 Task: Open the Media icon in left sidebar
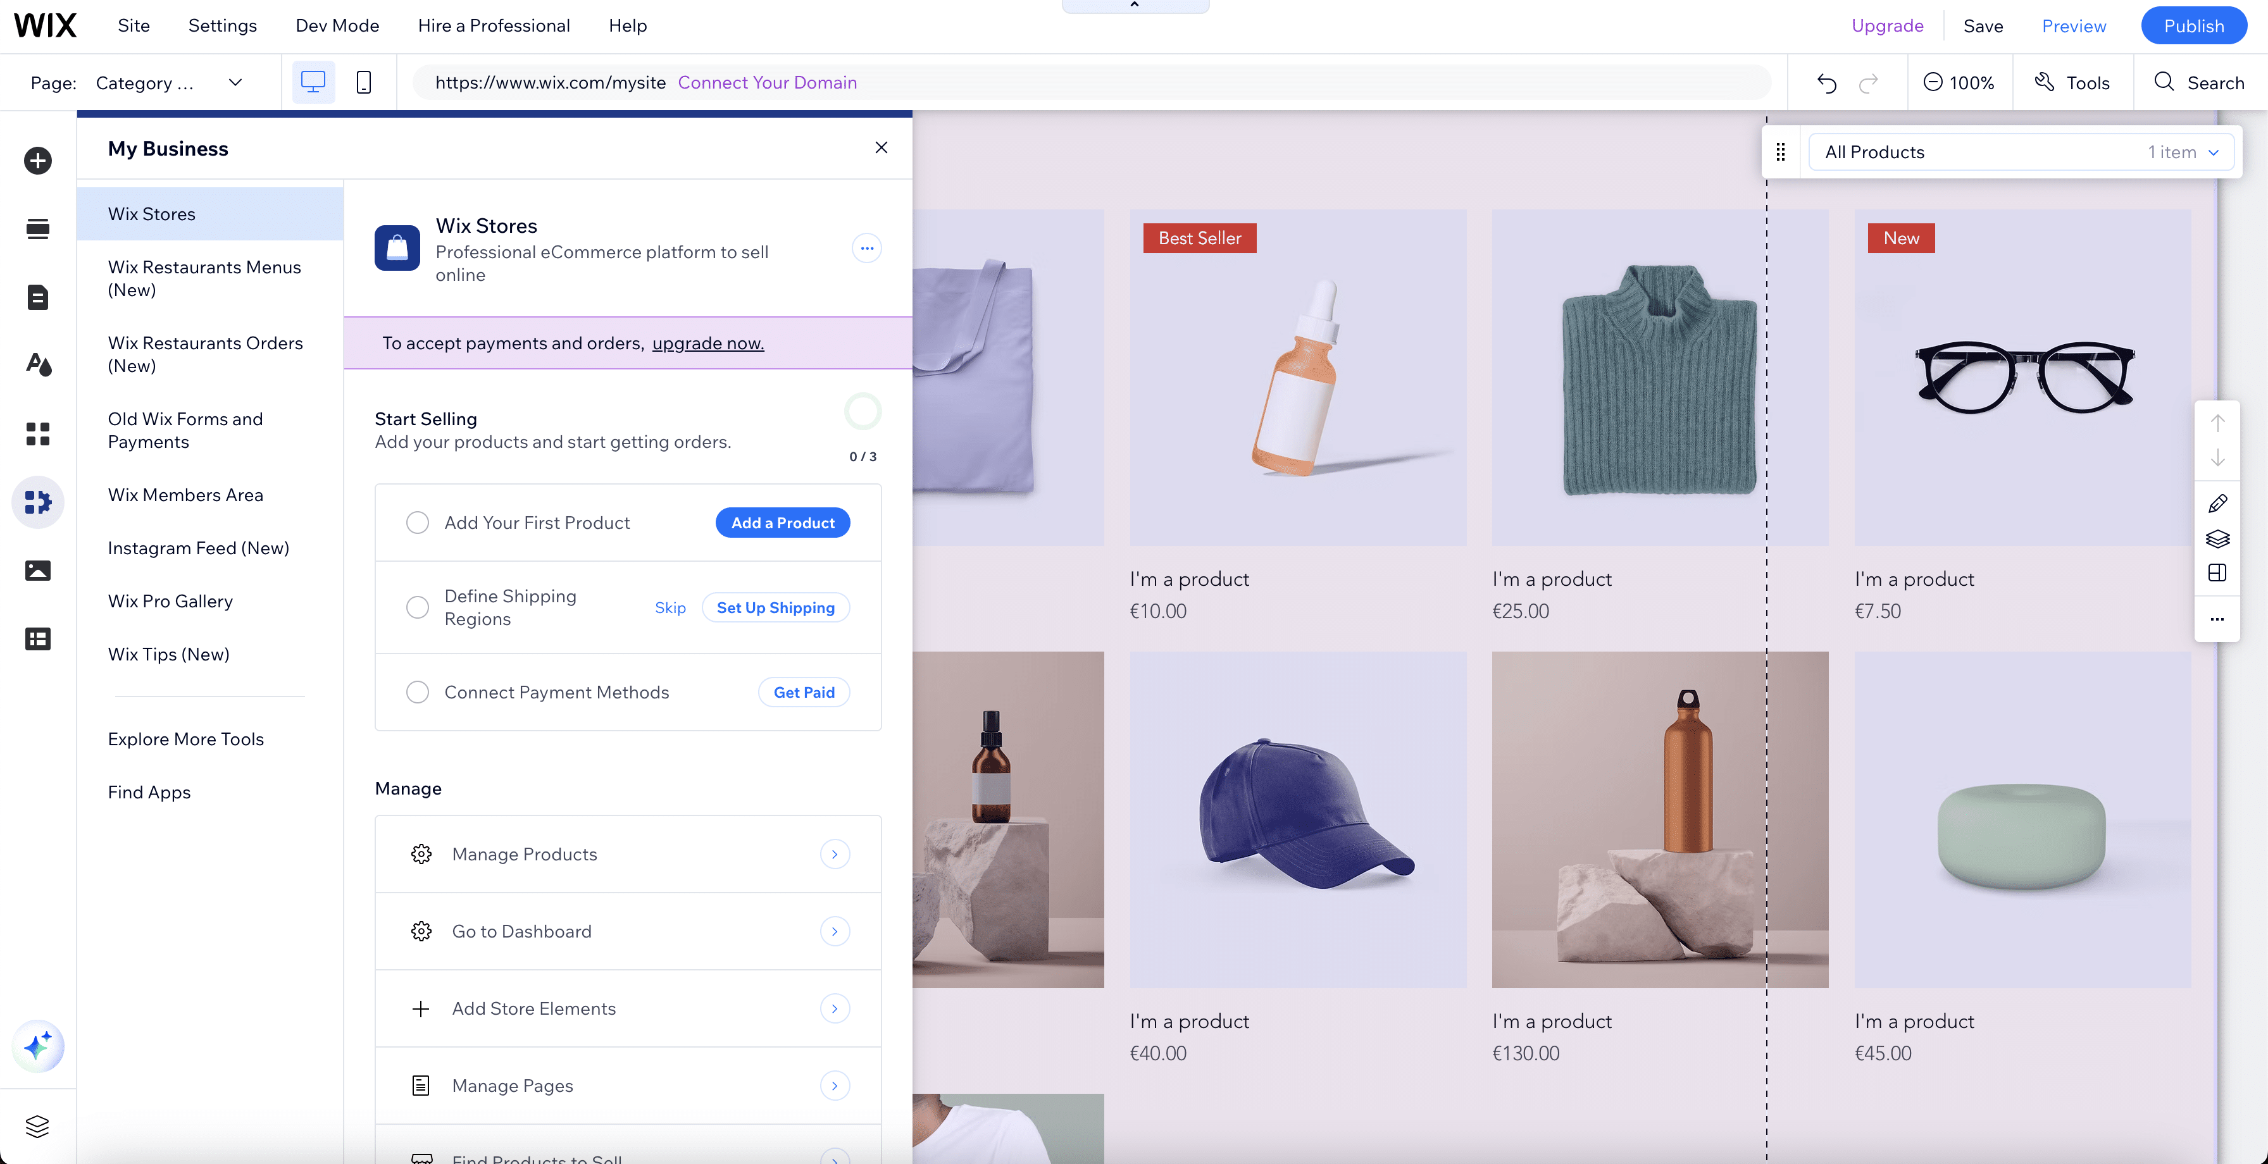click(38, 571)
